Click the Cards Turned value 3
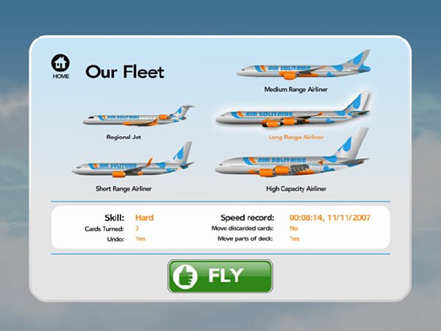 (x=137, y=228)
